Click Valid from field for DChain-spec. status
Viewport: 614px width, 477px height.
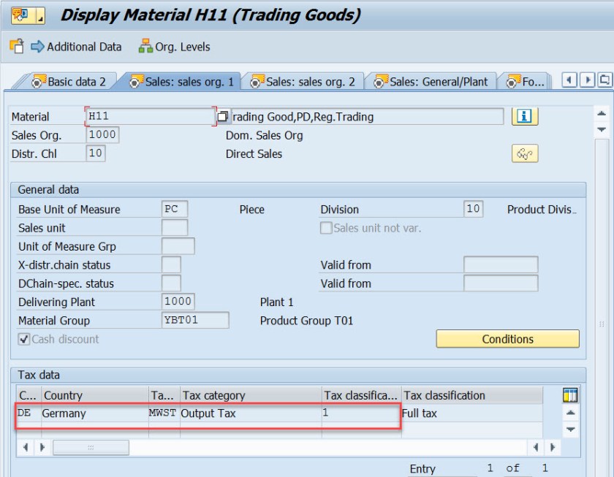[501, 283]
